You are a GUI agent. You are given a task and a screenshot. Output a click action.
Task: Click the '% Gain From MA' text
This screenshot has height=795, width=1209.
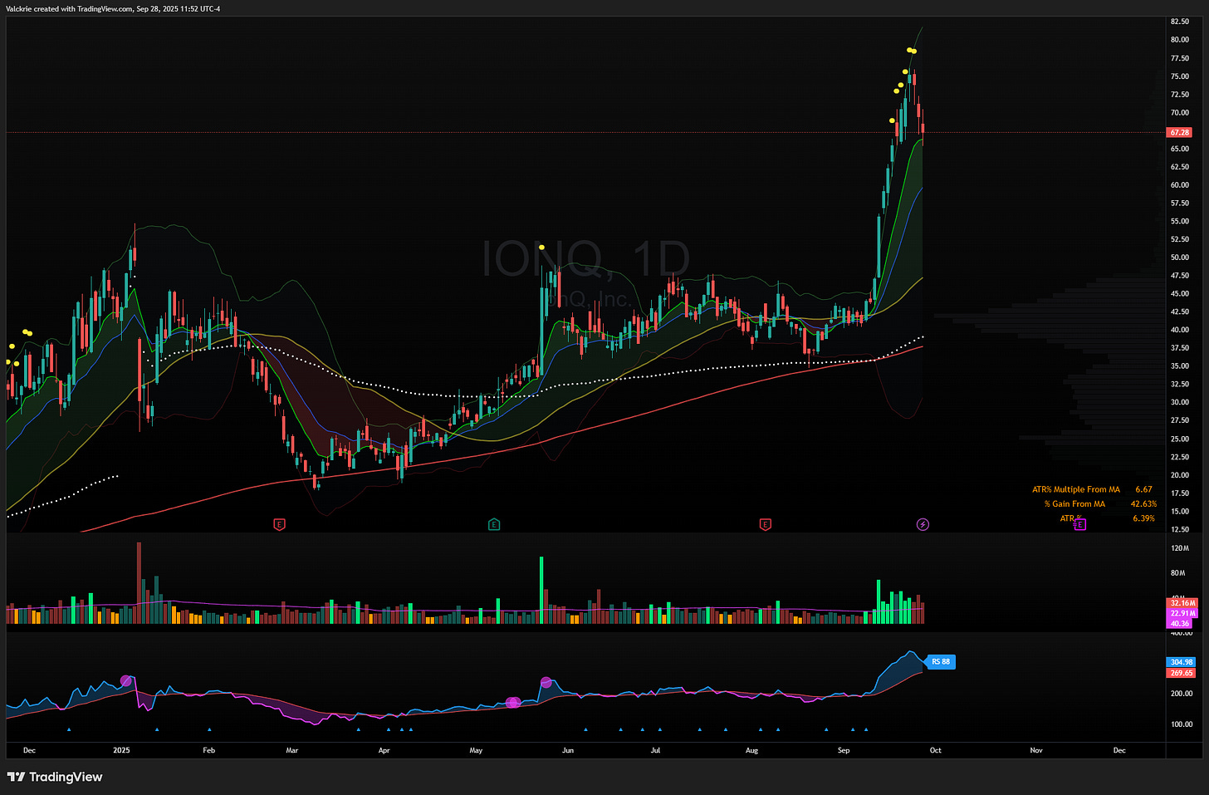(1074, 503)
